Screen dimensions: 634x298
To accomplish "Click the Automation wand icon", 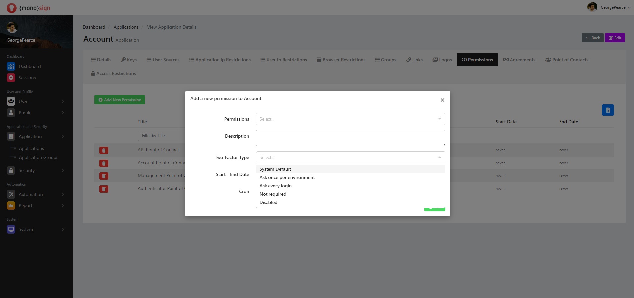I will (11, 194).
